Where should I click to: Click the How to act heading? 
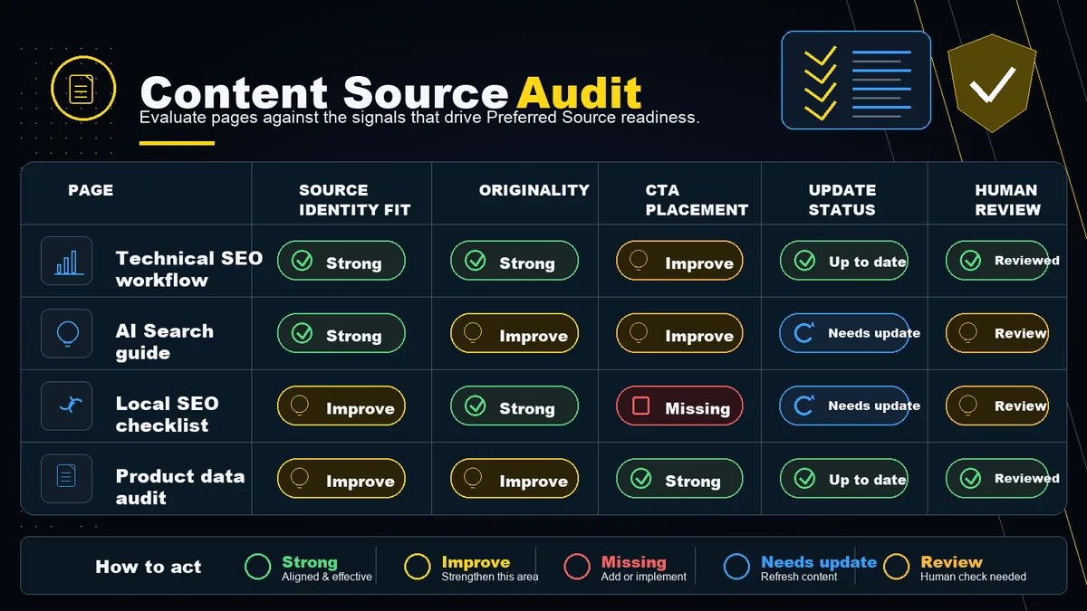(149, 568)
